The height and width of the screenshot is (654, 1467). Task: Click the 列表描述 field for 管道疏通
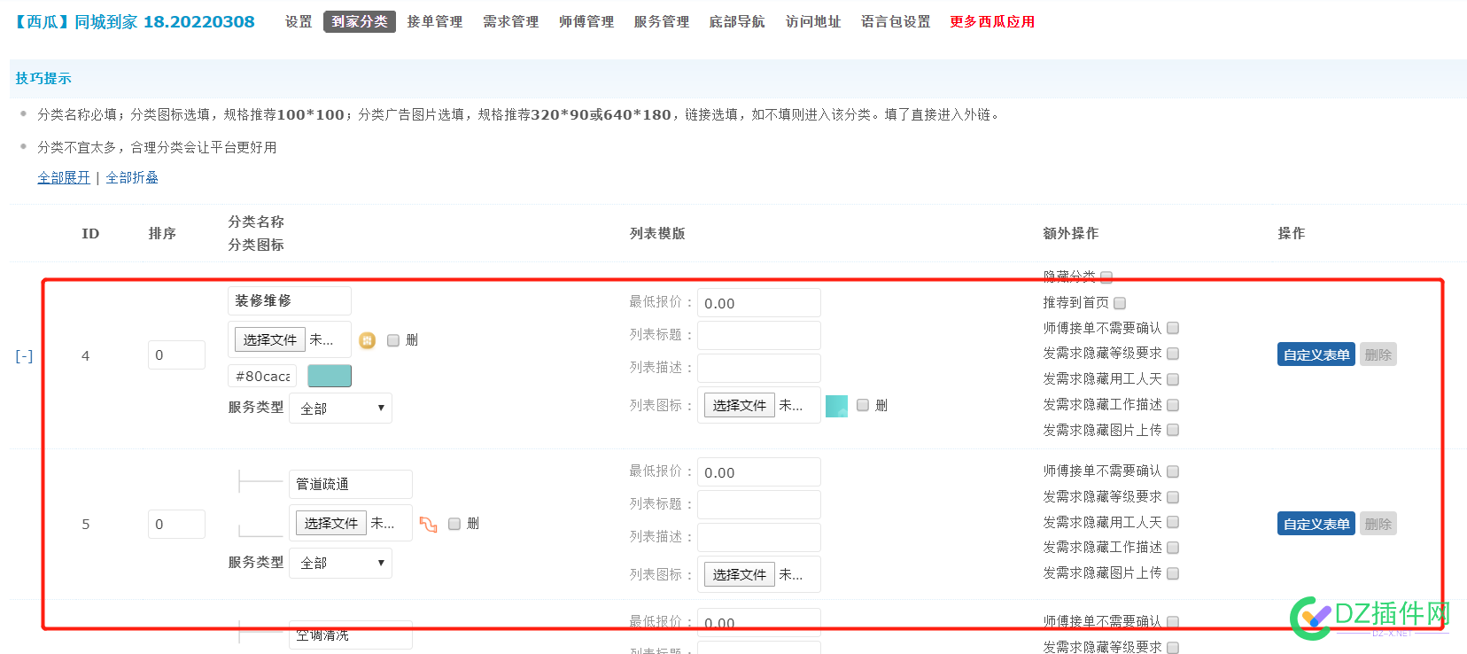(759, 537)
